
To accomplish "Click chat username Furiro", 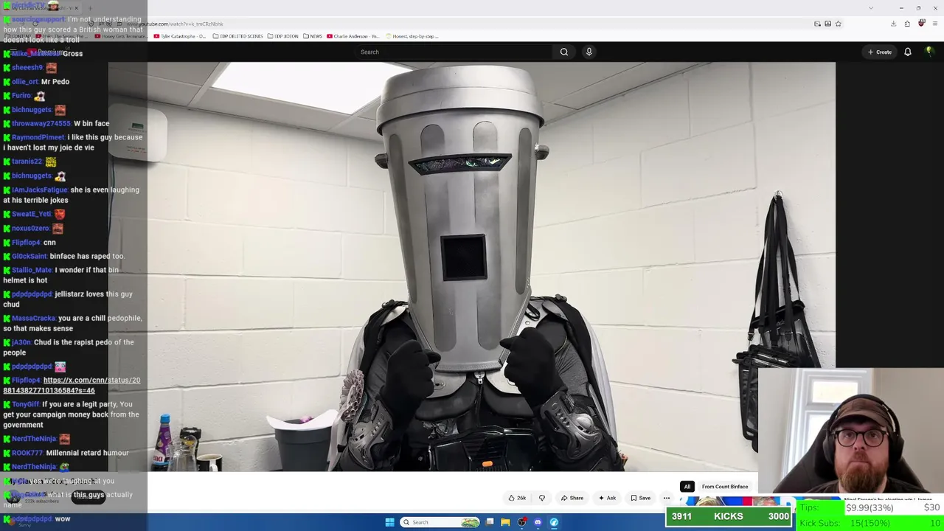I will (x=21, y=95).
